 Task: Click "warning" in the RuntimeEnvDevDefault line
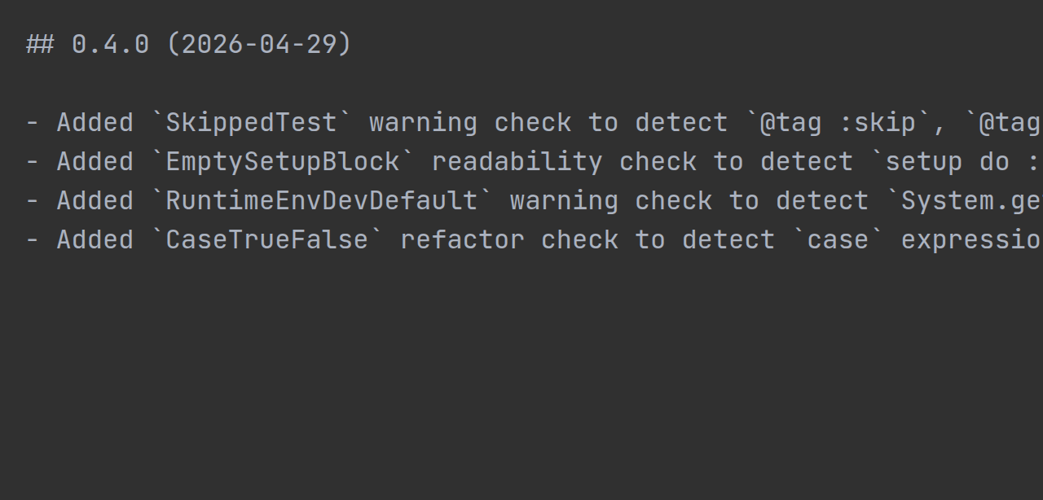[x=564, y=201]
